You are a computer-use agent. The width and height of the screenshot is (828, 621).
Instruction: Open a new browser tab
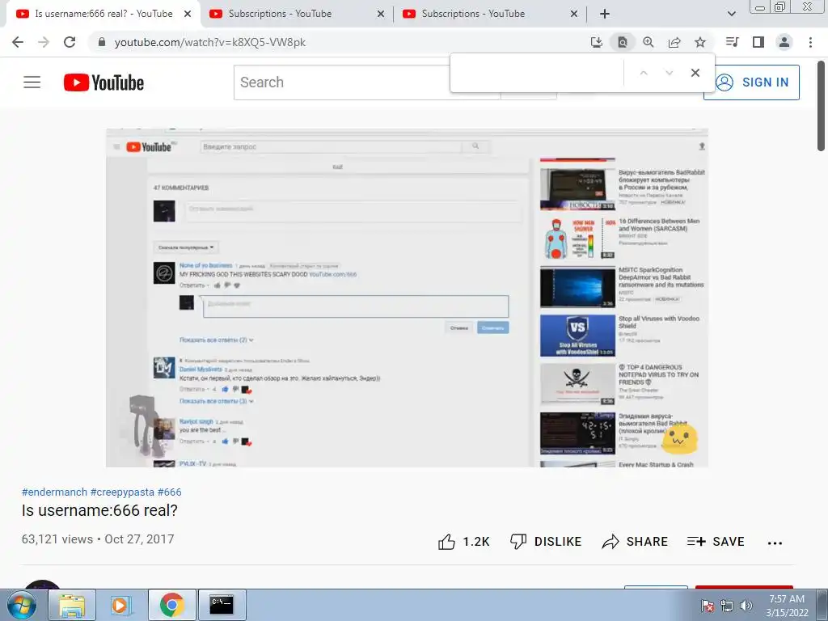coord(605,14)
